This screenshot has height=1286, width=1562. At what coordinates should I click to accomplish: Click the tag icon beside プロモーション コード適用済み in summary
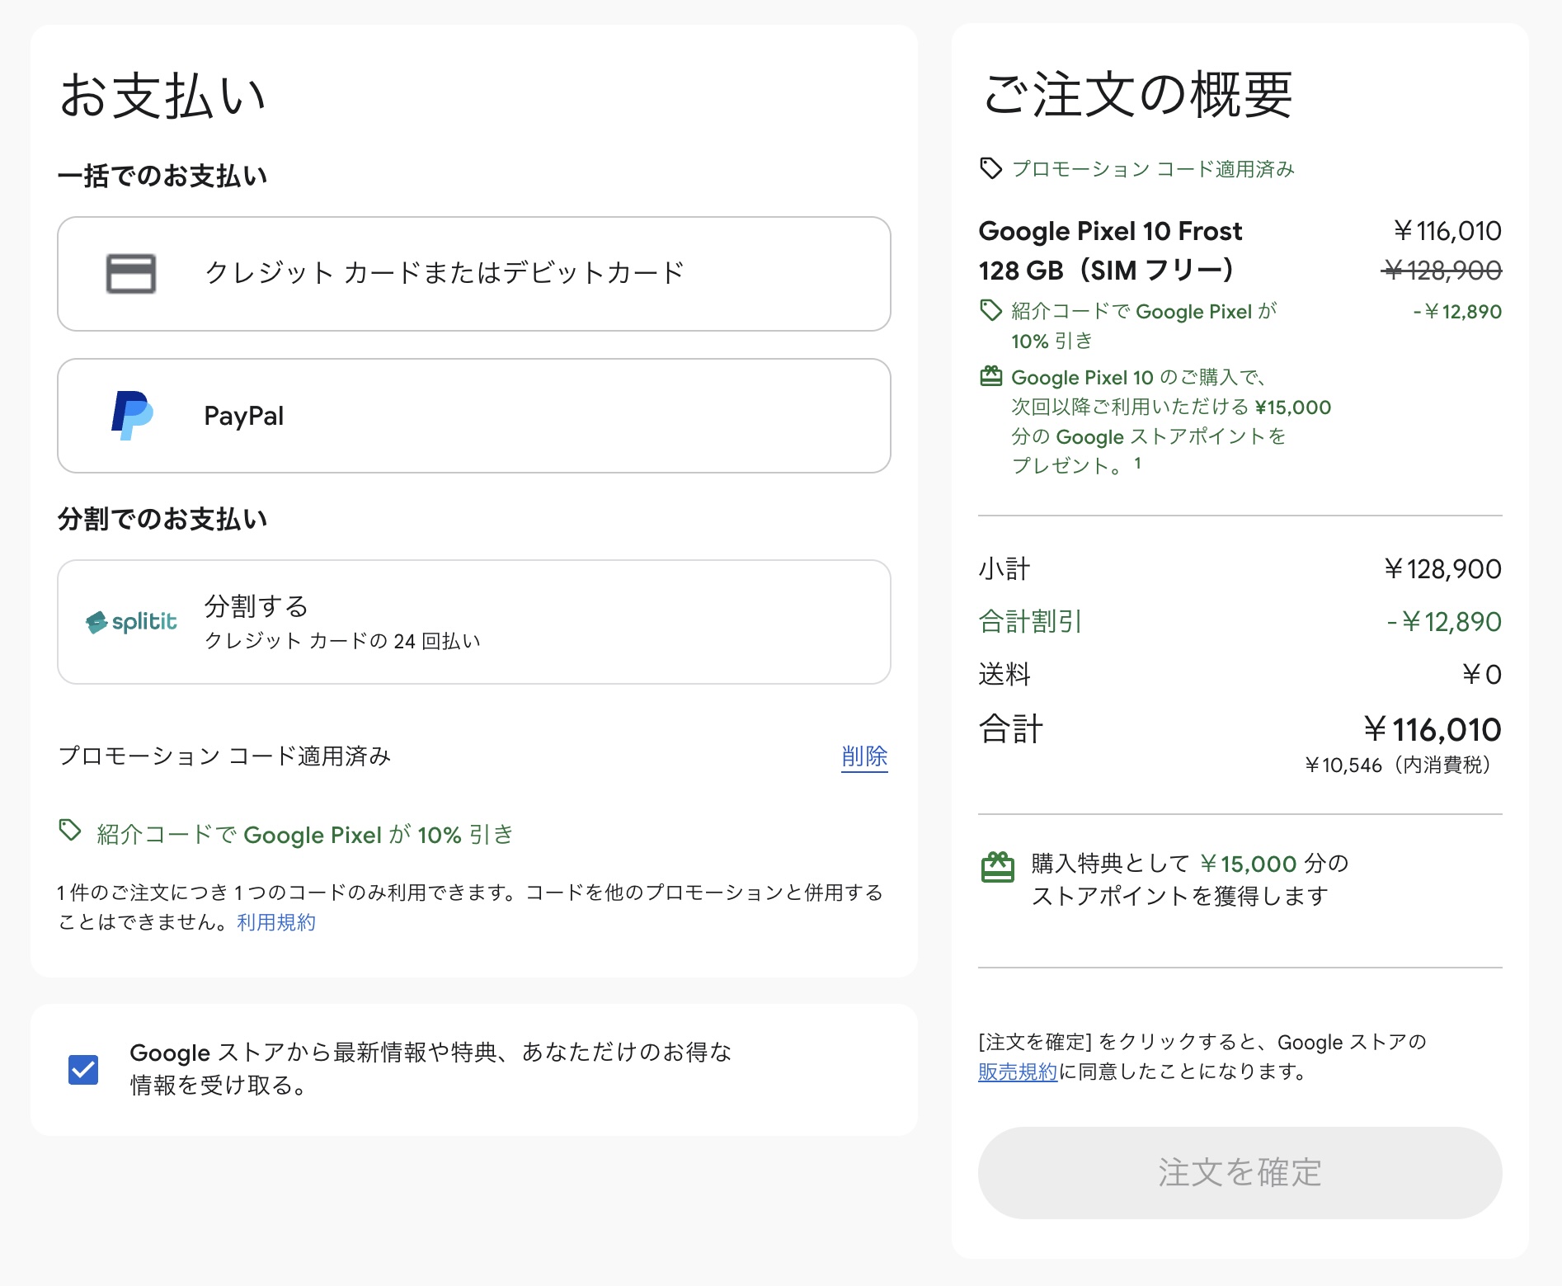click(990, 168)
